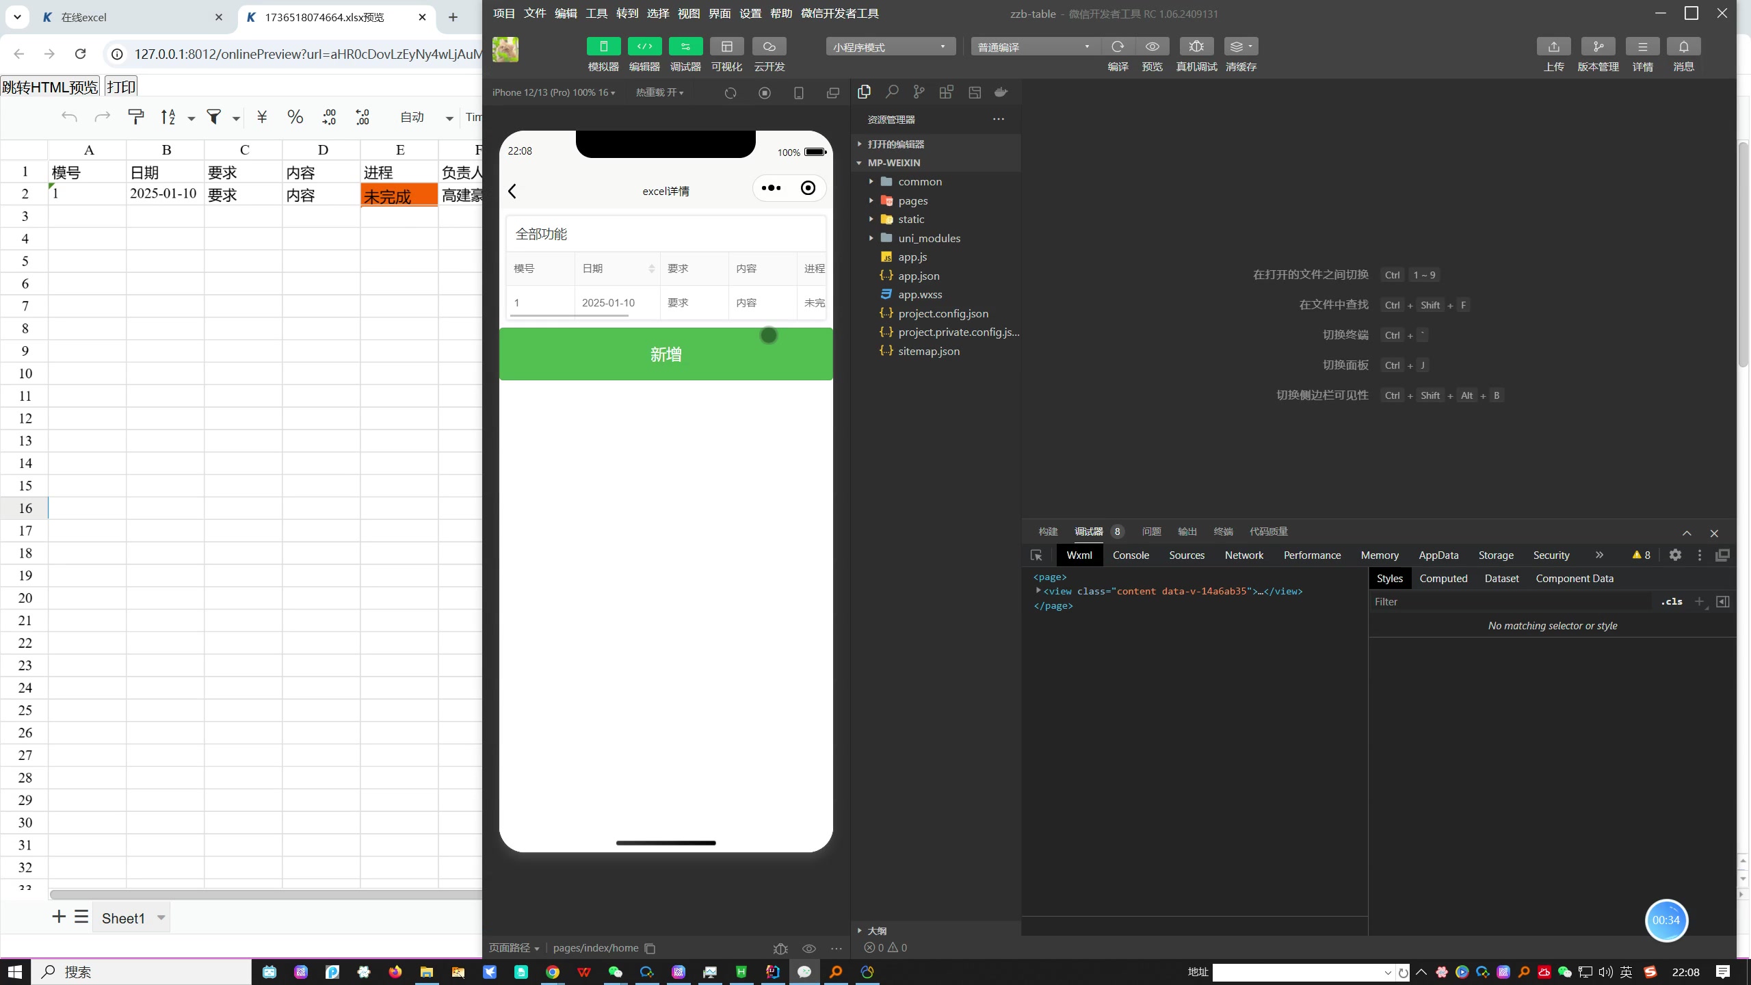Toggle the debugger panel button
The height and width of the screenshot is (985, 1751).
click(x=685, y=46)
